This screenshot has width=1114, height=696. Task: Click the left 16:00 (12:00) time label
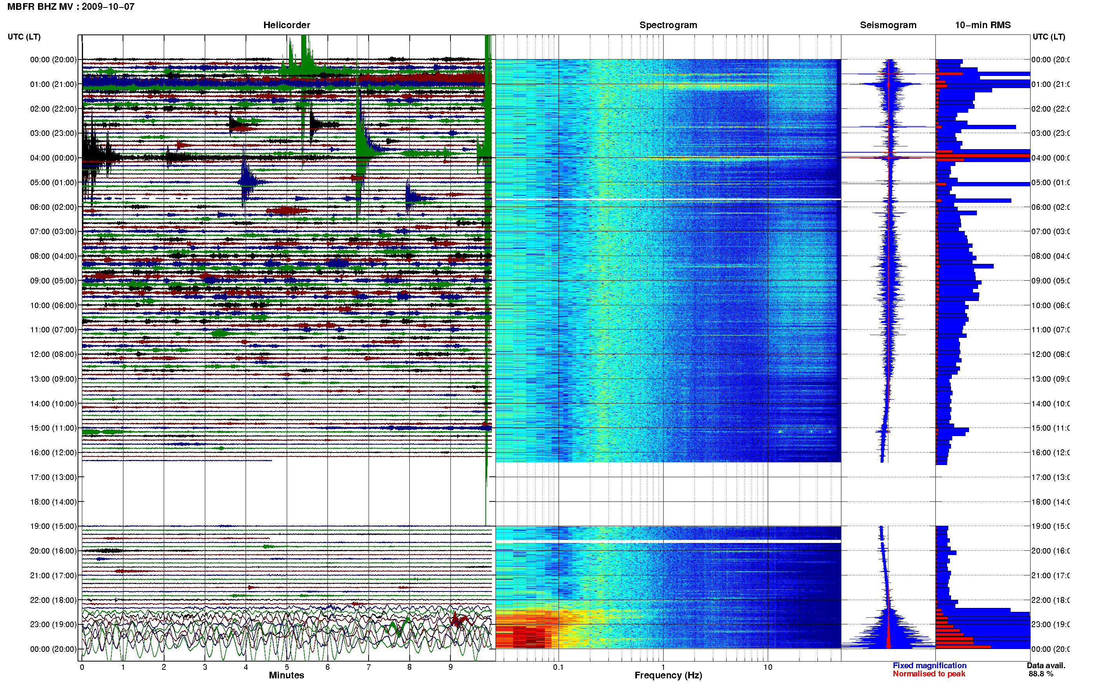[53, 453]
